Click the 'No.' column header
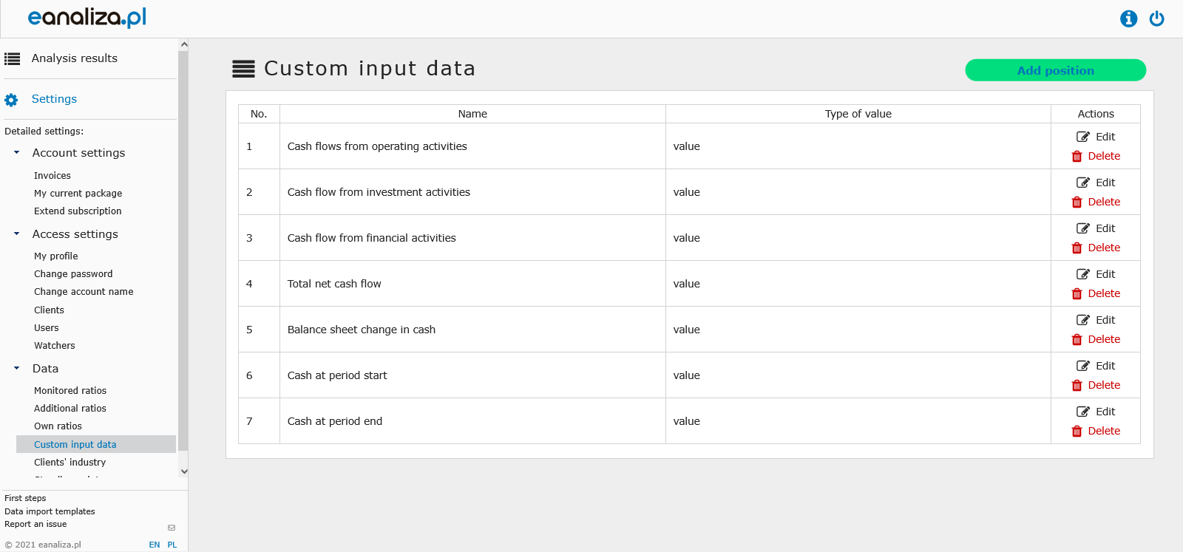This screenshot has width=1183, height=552. tap(259, 114)
